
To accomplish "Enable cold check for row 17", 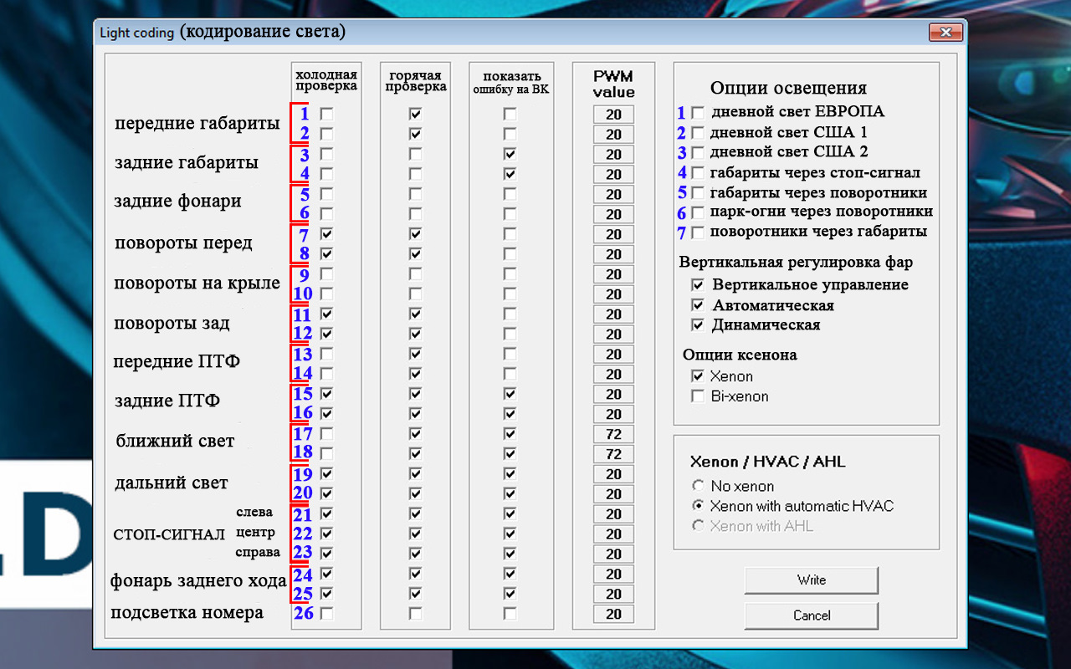I will point(326,434).
